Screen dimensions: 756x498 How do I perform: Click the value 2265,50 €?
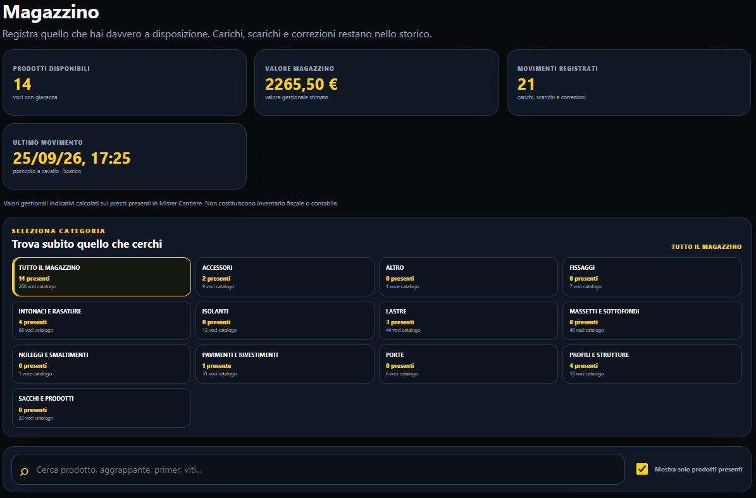[301, 84]
